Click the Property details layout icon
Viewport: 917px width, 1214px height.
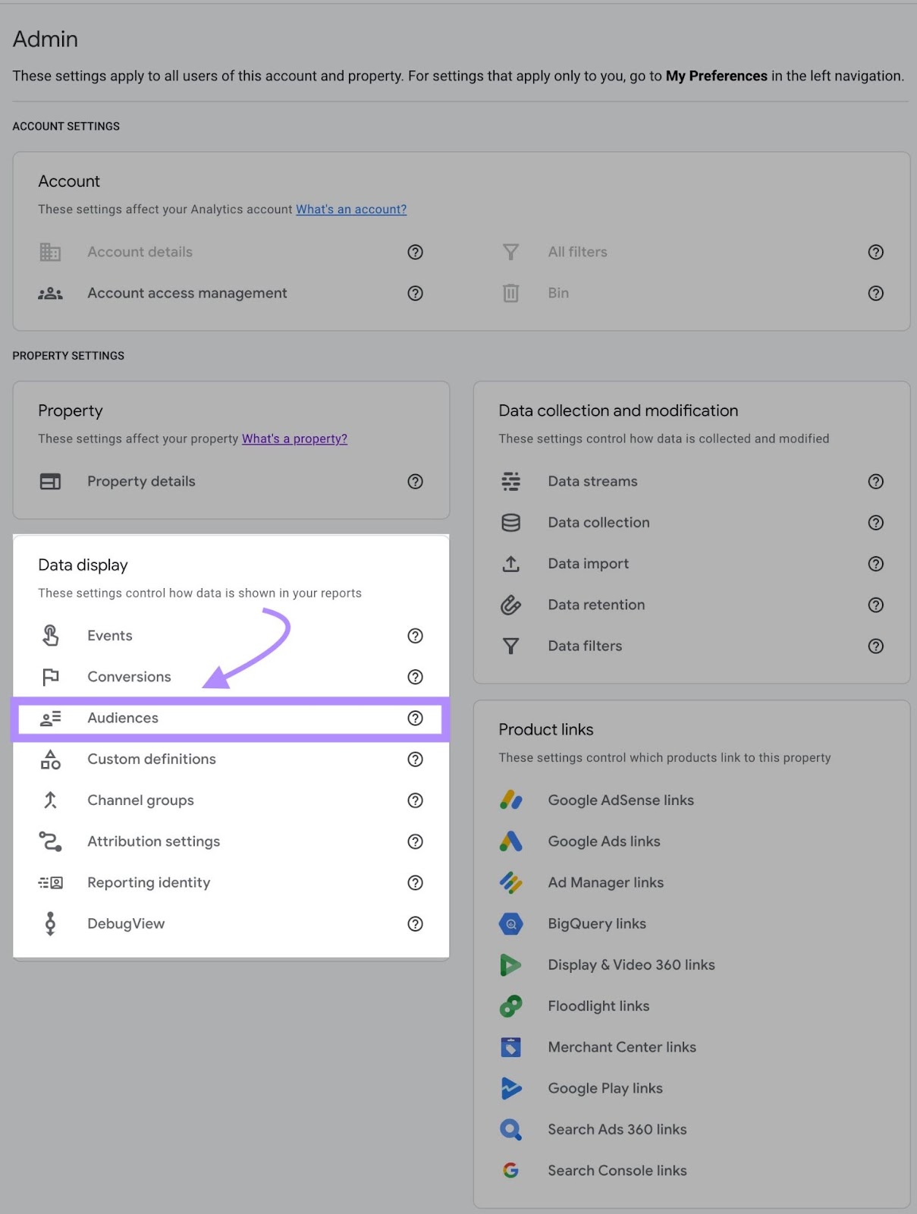point(50,481)
